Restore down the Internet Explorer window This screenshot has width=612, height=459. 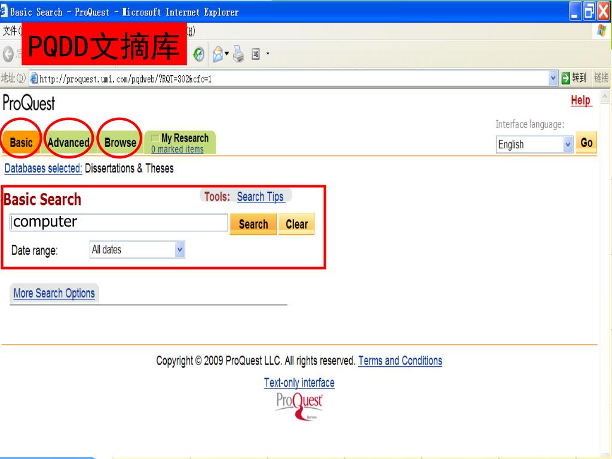(x=589, y=11)
